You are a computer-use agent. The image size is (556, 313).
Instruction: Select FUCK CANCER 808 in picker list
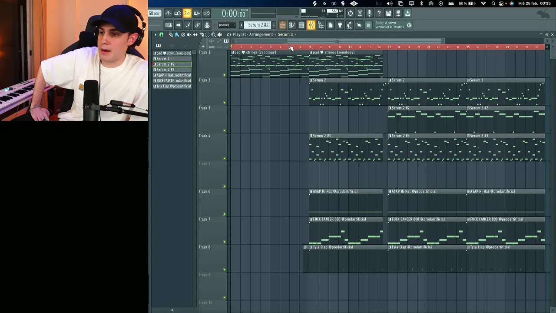click(x=172, y=80)
